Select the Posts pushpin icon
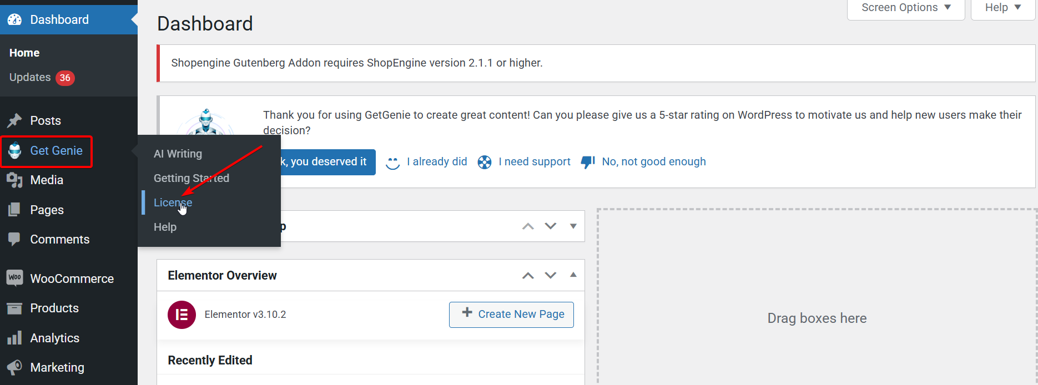Viewport: 1038px width, 385px height. [x=15, y=120]
